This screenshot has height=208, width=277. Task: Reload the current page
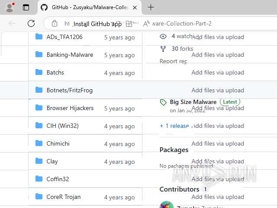point(31,23)
